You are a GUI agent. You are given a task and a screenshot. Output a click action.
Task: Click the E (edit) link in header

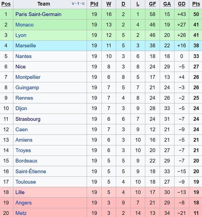(83, 4)
